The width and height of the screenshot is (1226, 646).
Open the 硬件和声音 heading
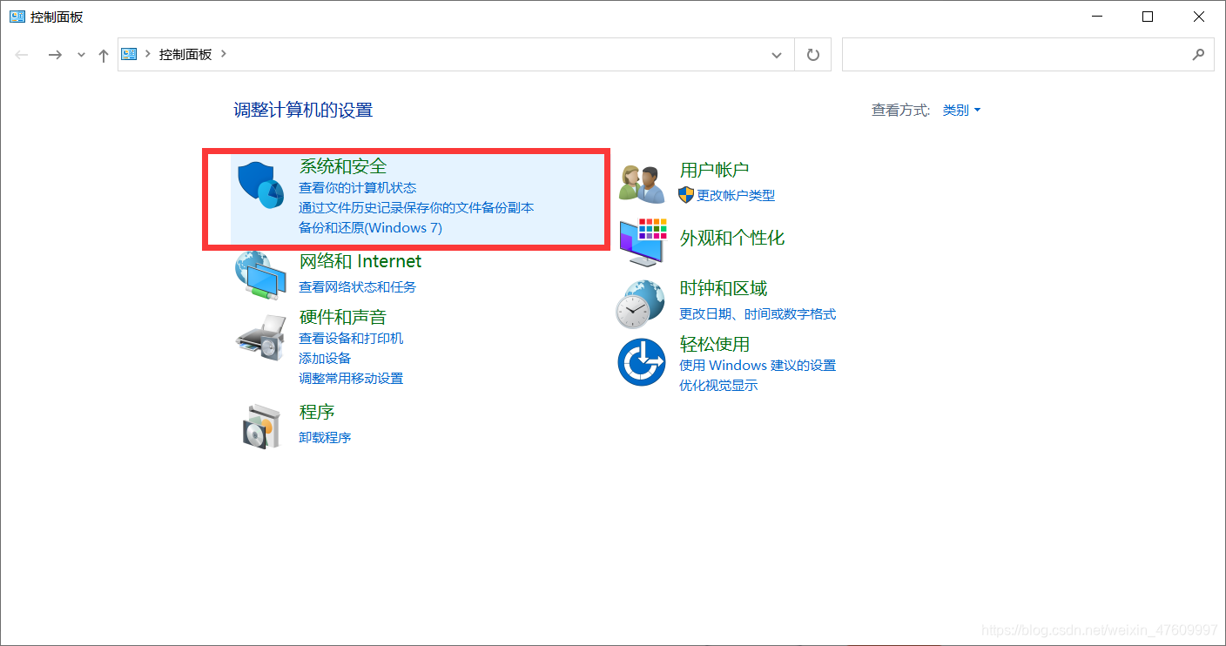pos(343,317)
